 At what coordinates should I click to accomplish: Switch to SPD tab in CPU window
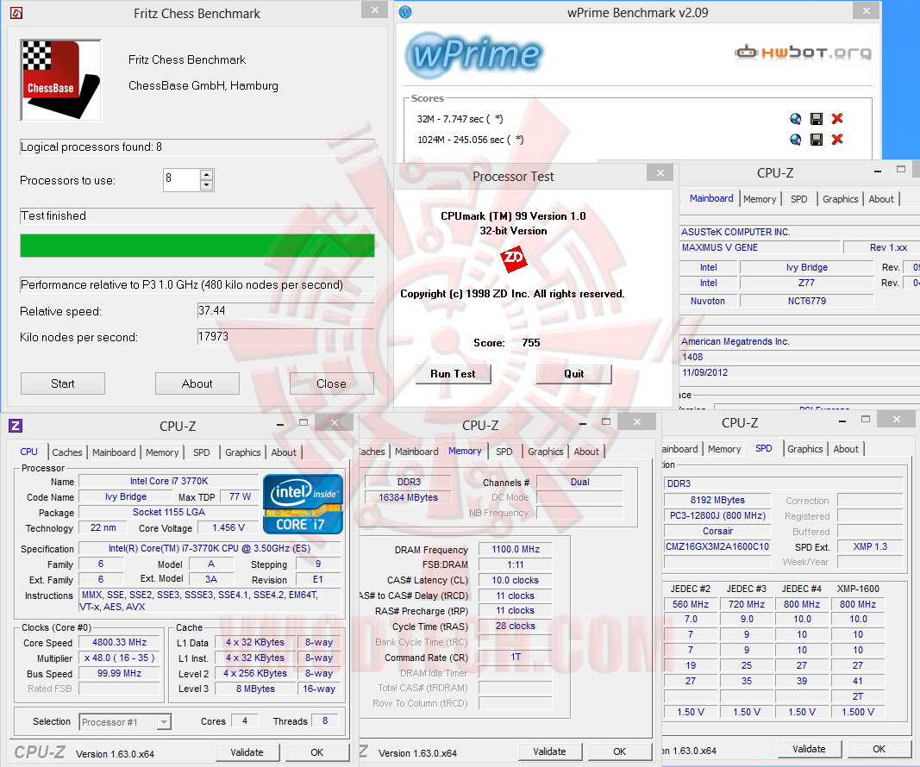(x=201, y=452)
